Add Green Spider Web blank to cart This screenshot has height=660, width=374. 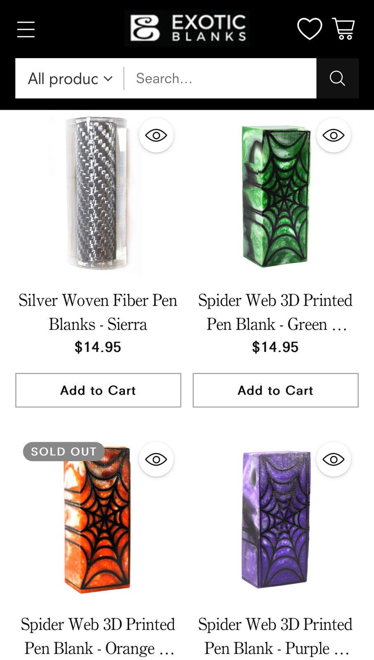pyautogui.click(x=275, y=390)
